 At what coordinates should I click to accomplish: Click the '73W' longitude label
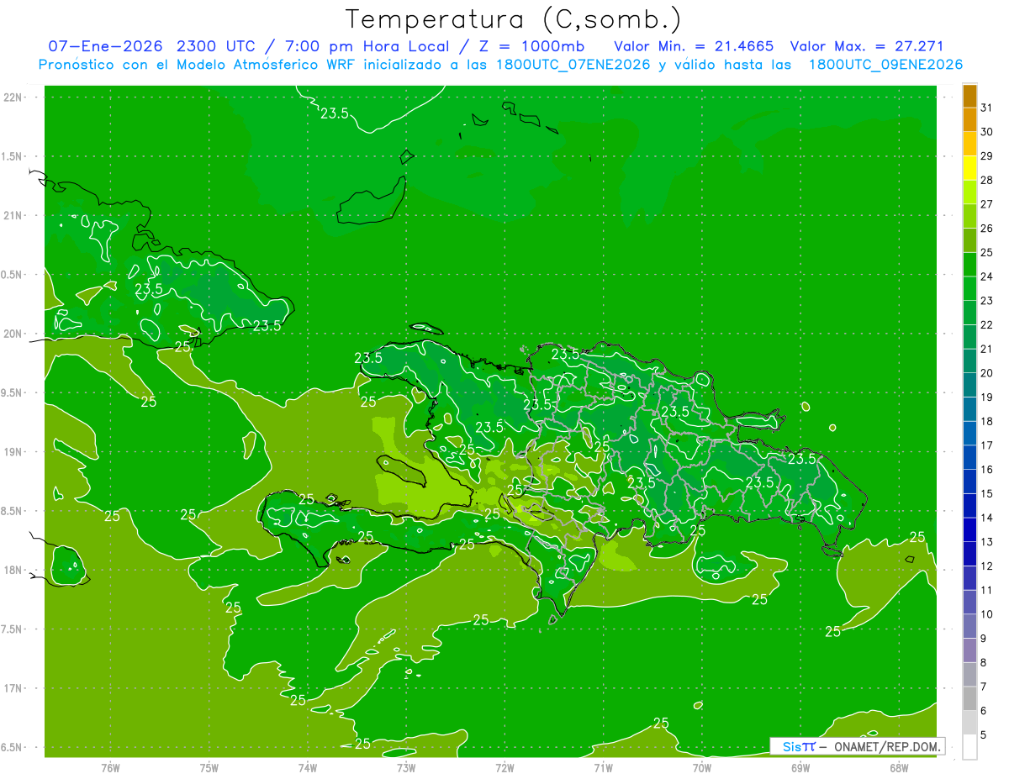coord(406,768)
